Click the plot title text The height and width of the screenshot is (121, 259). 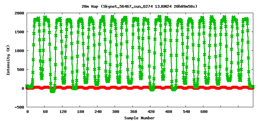[140, 7]
